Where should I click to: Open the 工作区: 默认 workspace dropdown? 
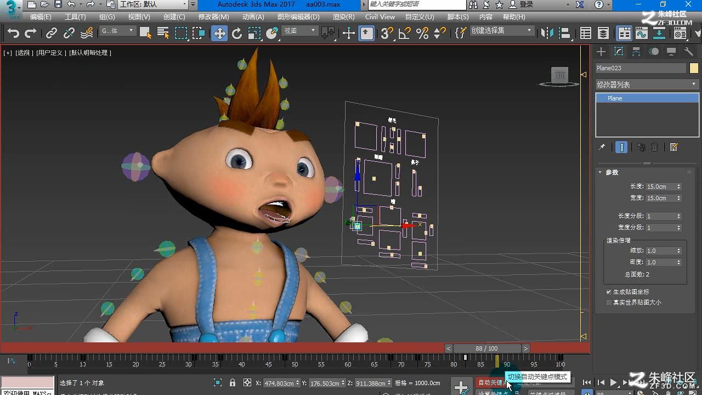pos(154,4)
